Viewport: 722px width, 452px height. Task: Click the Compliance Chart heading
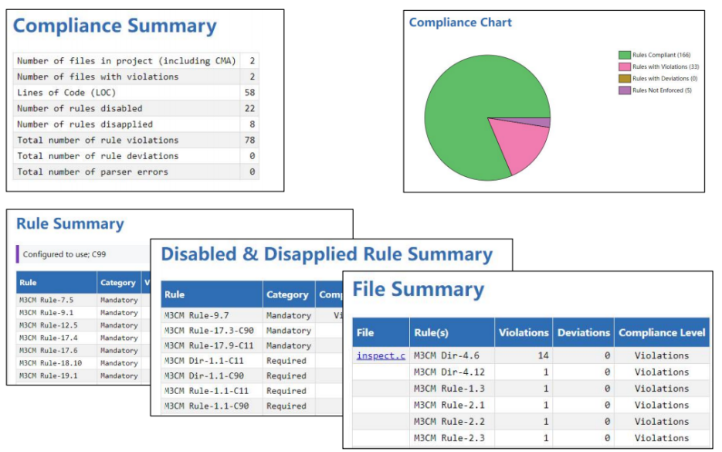click(x=460, y=22)
